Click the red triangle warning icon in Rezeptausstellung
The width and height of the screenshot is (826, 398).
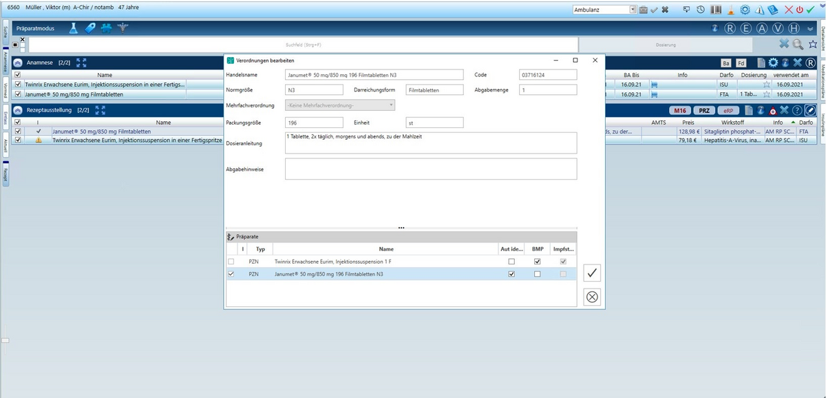tap(773, 110)
